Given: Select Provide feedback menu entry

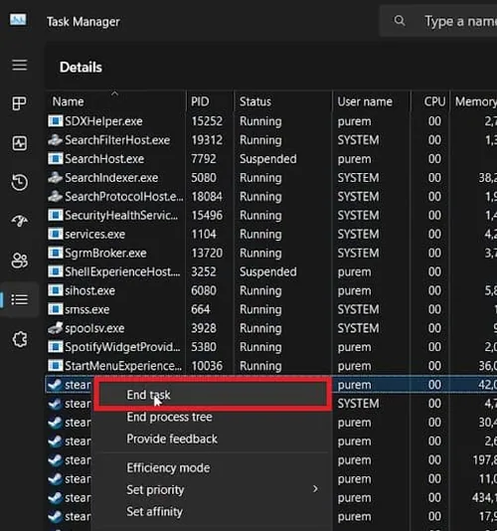Looking at the screenshot, I should 172,439.
